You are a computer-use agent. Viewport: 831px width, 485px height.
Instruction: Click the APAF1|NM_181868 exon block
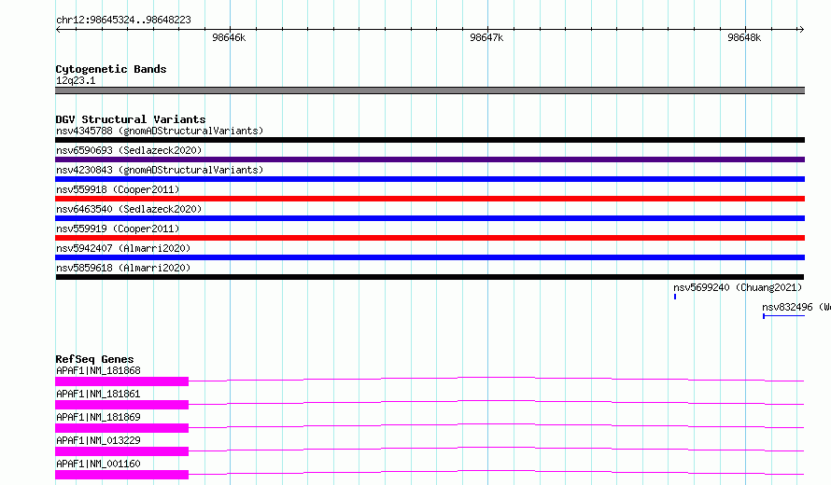[x=122, y=381]
